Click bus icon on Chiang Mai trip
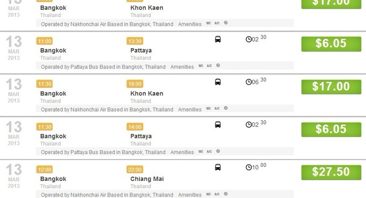 (x=218, y=167)
